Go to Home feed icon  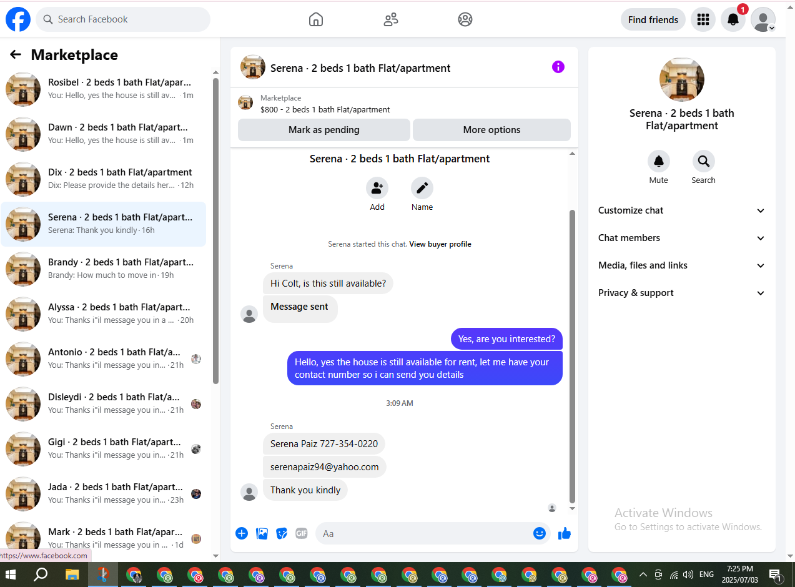coord(316,19)
